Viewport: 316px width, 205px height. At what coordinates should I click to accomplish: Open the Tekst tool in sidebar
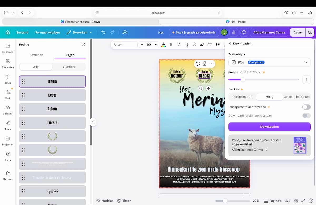coord(8,79)
